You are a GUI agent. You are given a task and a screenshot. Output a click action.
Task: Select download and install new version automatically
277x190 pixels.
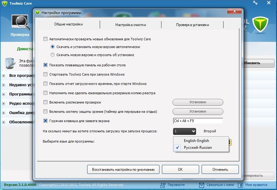(x=52, y=47)
